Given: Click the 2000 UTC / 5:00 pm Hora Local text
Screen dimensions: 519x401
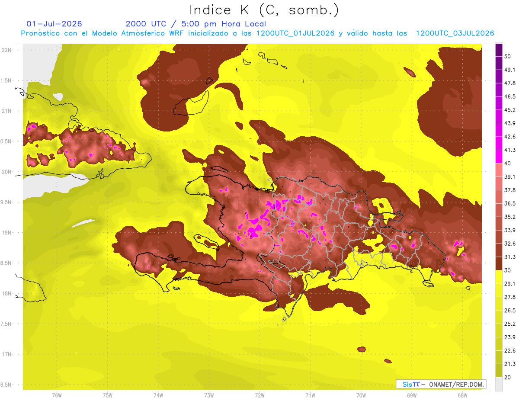Looking at the screenshot, I should coord(196,24).
